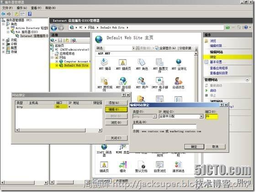The height and width of the screenshot is (192, 255).
Task: Expand the 诊断 tree node
Action: pyautogui.click(x=3, y=44)
